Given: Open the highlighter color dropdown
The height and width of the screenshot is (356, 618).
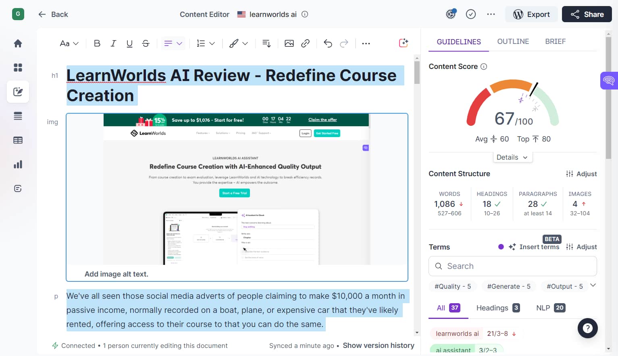Looking at the screenshot, I should [238, 44].
